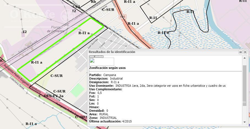Image resolution: width=250 pixels, height=129 pixels.
Task: Click the results panel vertical scrollbar thumb
Action: pos(244,83)
